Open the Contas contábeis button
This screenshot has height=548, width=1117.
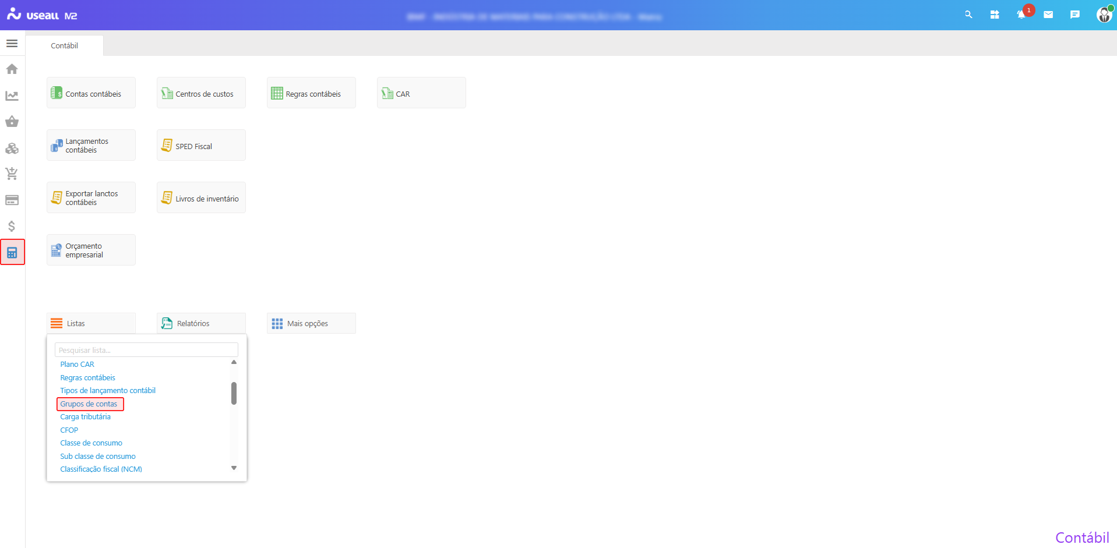91,93
